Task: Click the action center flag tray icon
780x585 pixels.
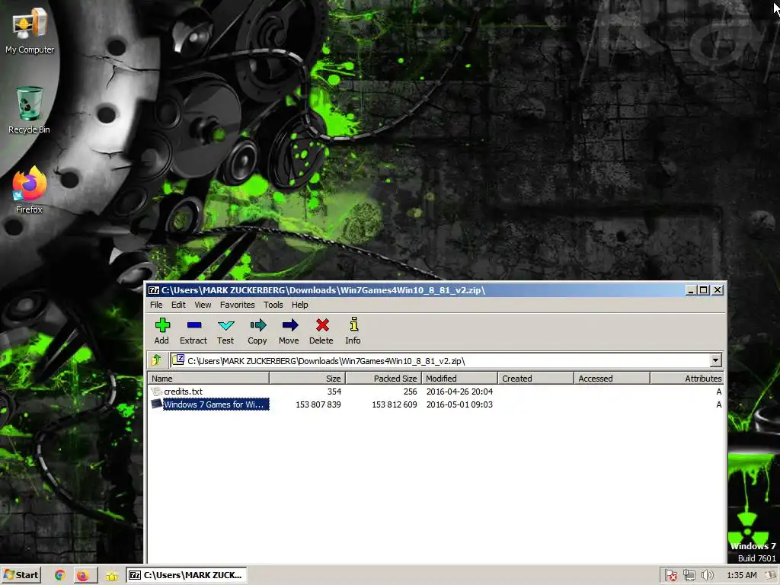Action: pos(671,576)
